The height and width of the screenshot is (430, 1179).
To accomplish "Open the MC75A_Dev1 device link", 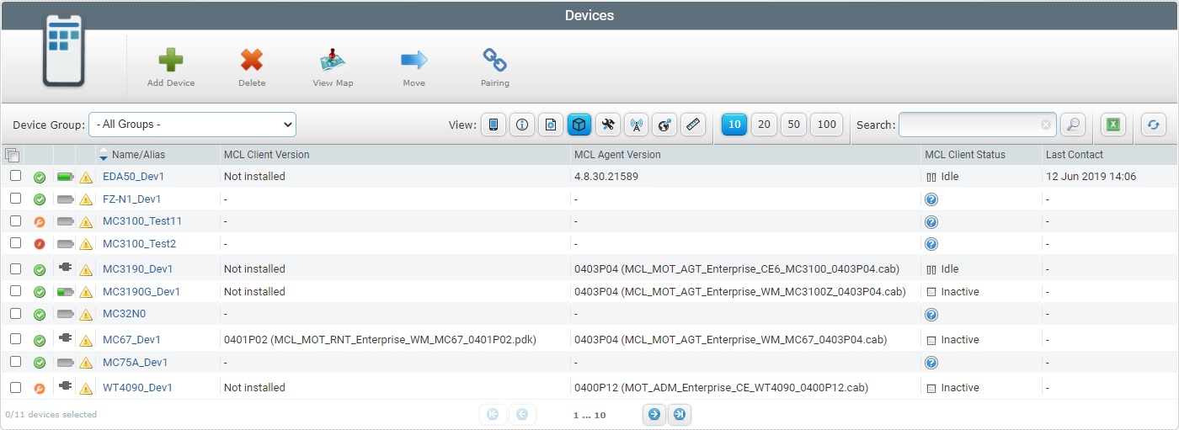I will [135, 363].
